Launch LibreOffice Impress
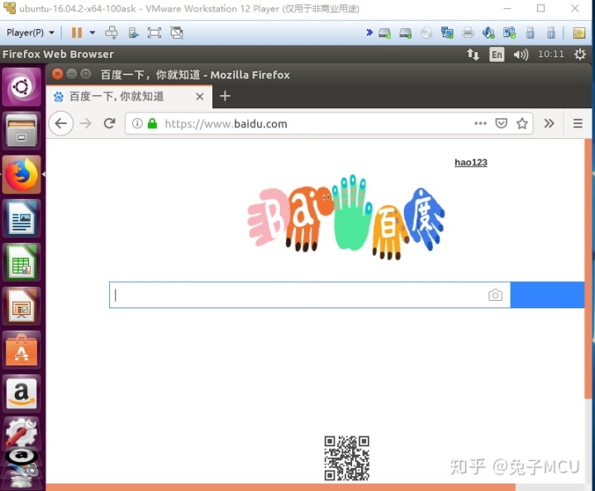 21,307
